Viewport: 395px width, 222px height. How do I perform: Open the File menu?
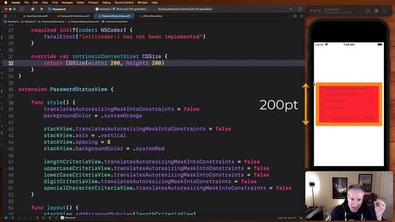(x=27, y=2)
